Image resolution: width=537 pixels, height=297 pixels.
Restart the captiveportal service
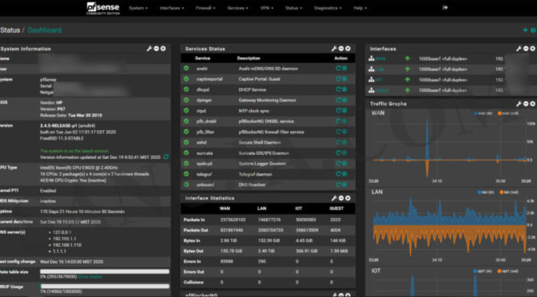(338, 79)
